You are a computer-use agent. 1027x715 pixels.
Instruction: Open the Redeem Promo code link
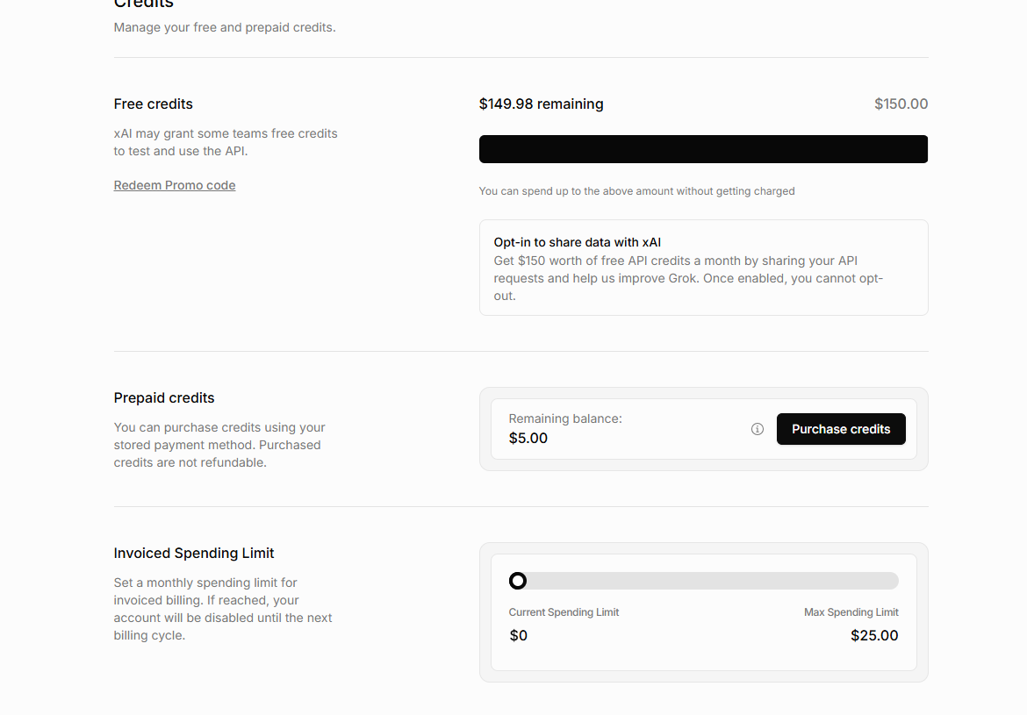click(x=174, y=185)
